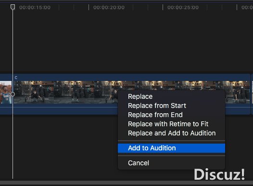Click the clip name label "C"

click(16, 78)
